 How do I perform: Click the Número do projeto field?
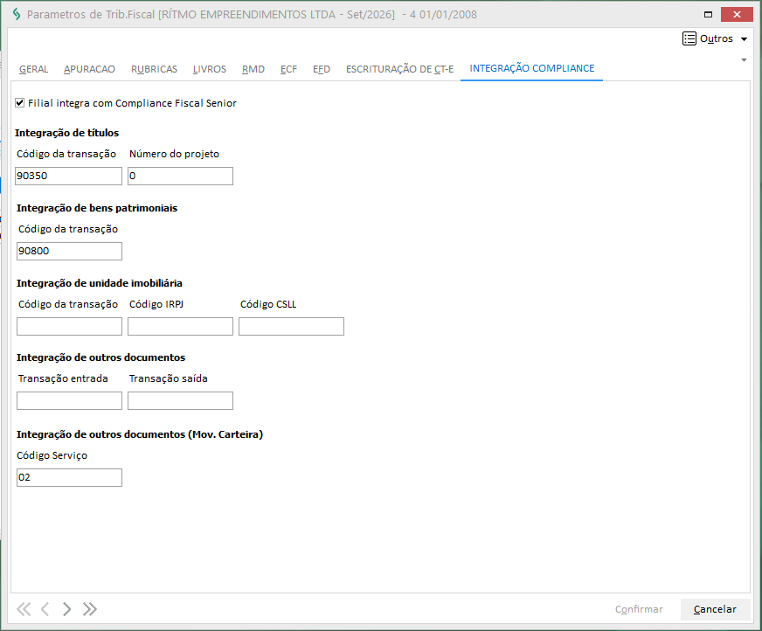pos(180,176)
